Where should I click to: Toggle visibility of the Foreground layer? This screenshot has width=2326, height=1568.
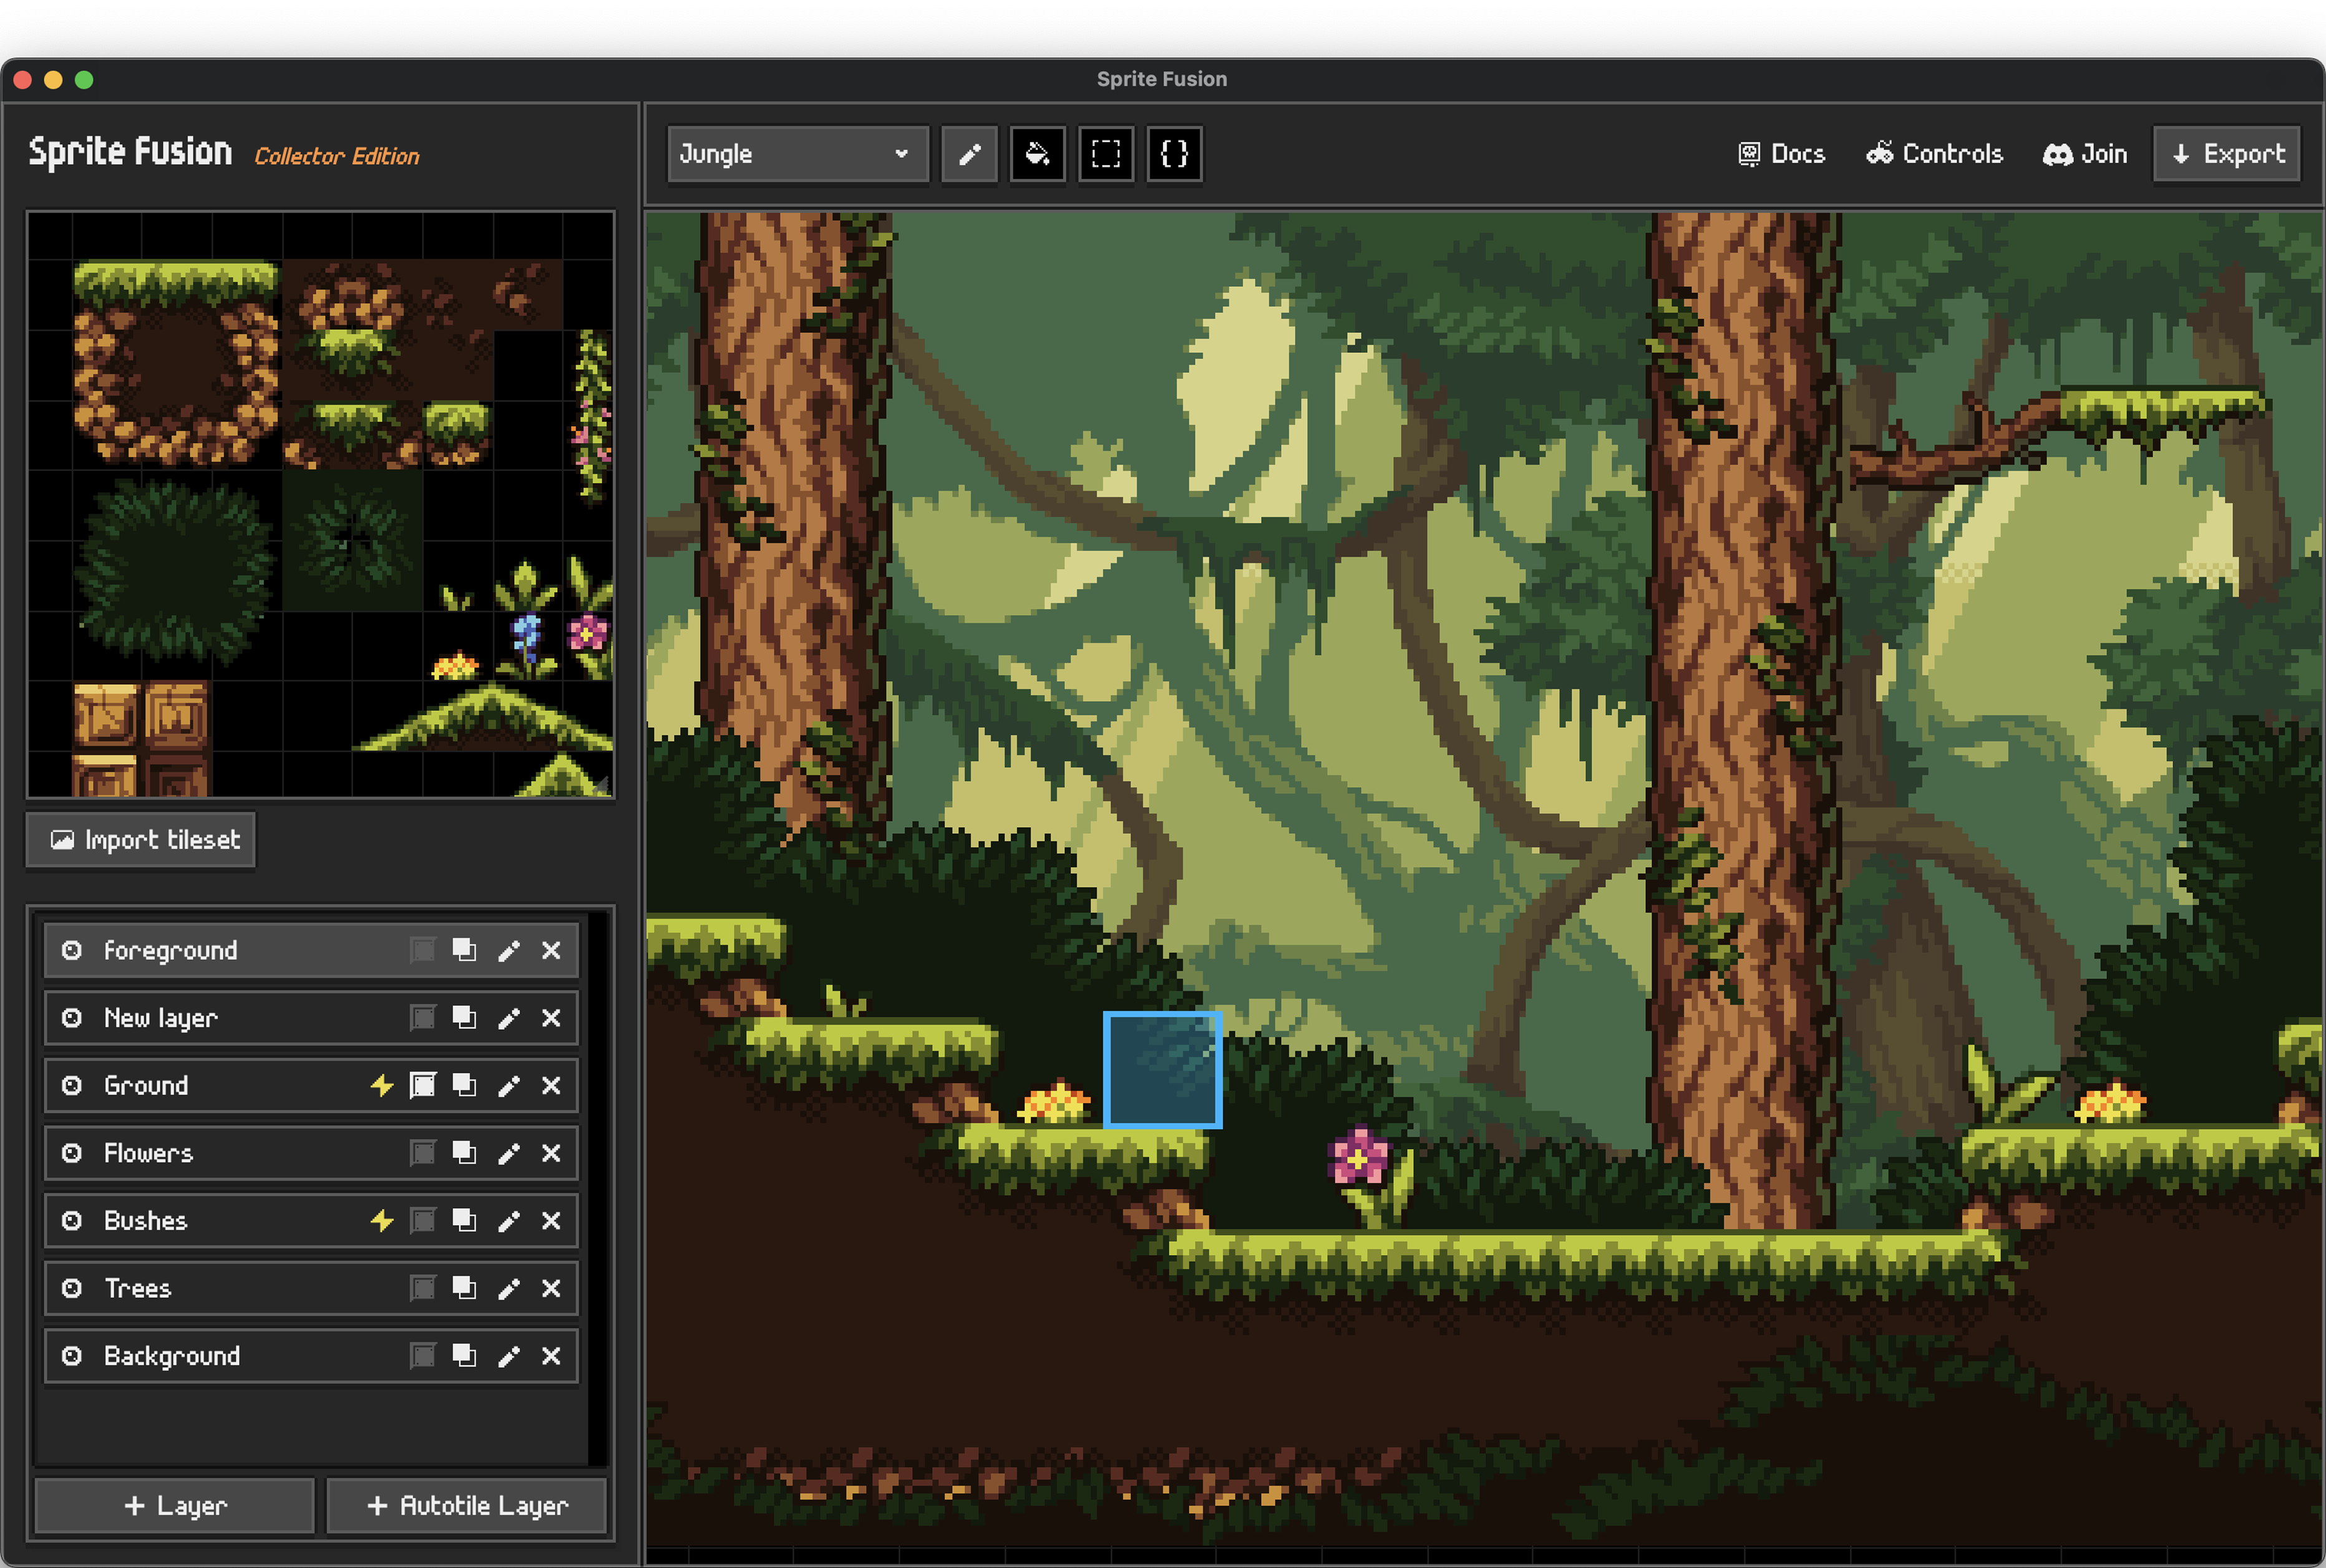coord(72,950)
